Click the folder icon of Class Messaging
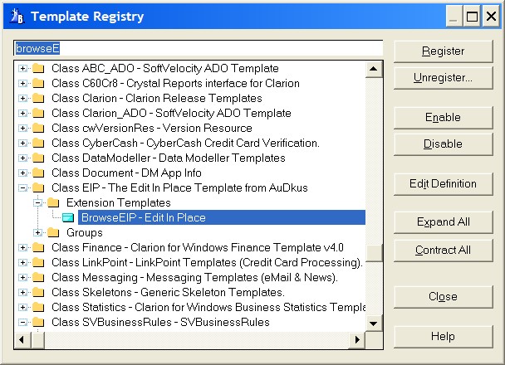 coord(38,277)
